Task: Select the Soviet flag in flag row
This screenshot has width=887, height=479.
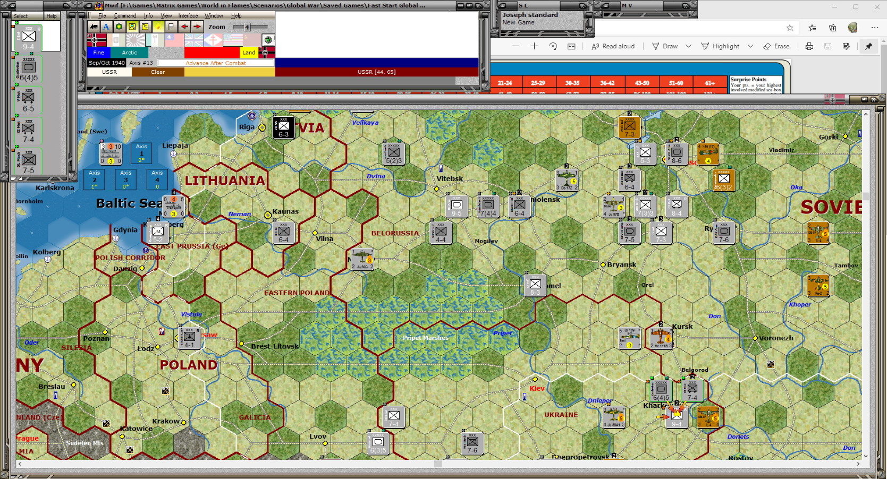Action: tap(252, 40)
